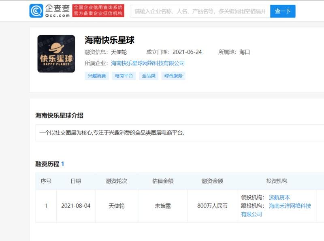Open the 快乐星球 Happy Planet logo thumbnail
Screen dimensions: 324x241
56,54
